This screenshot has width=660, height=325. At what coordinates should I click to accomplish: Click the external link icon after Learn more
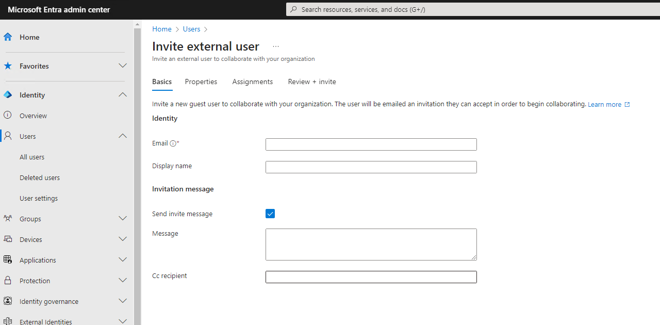coord(627,104)
